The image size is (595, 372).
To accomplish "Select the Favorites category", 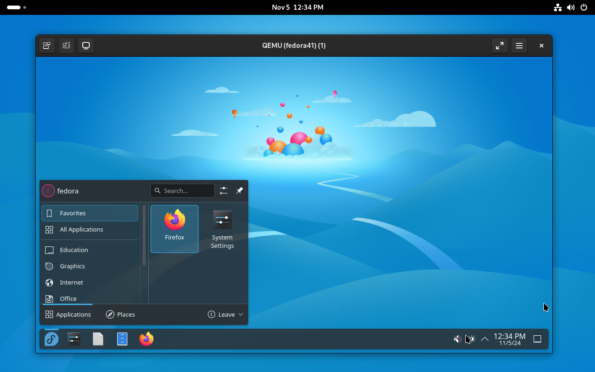I will pyautogui.click(x=90, y=213).
